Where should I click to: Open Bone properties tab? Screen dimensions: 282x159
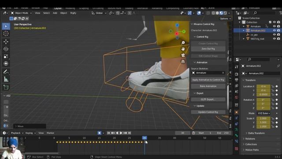[x=237, y=136]
